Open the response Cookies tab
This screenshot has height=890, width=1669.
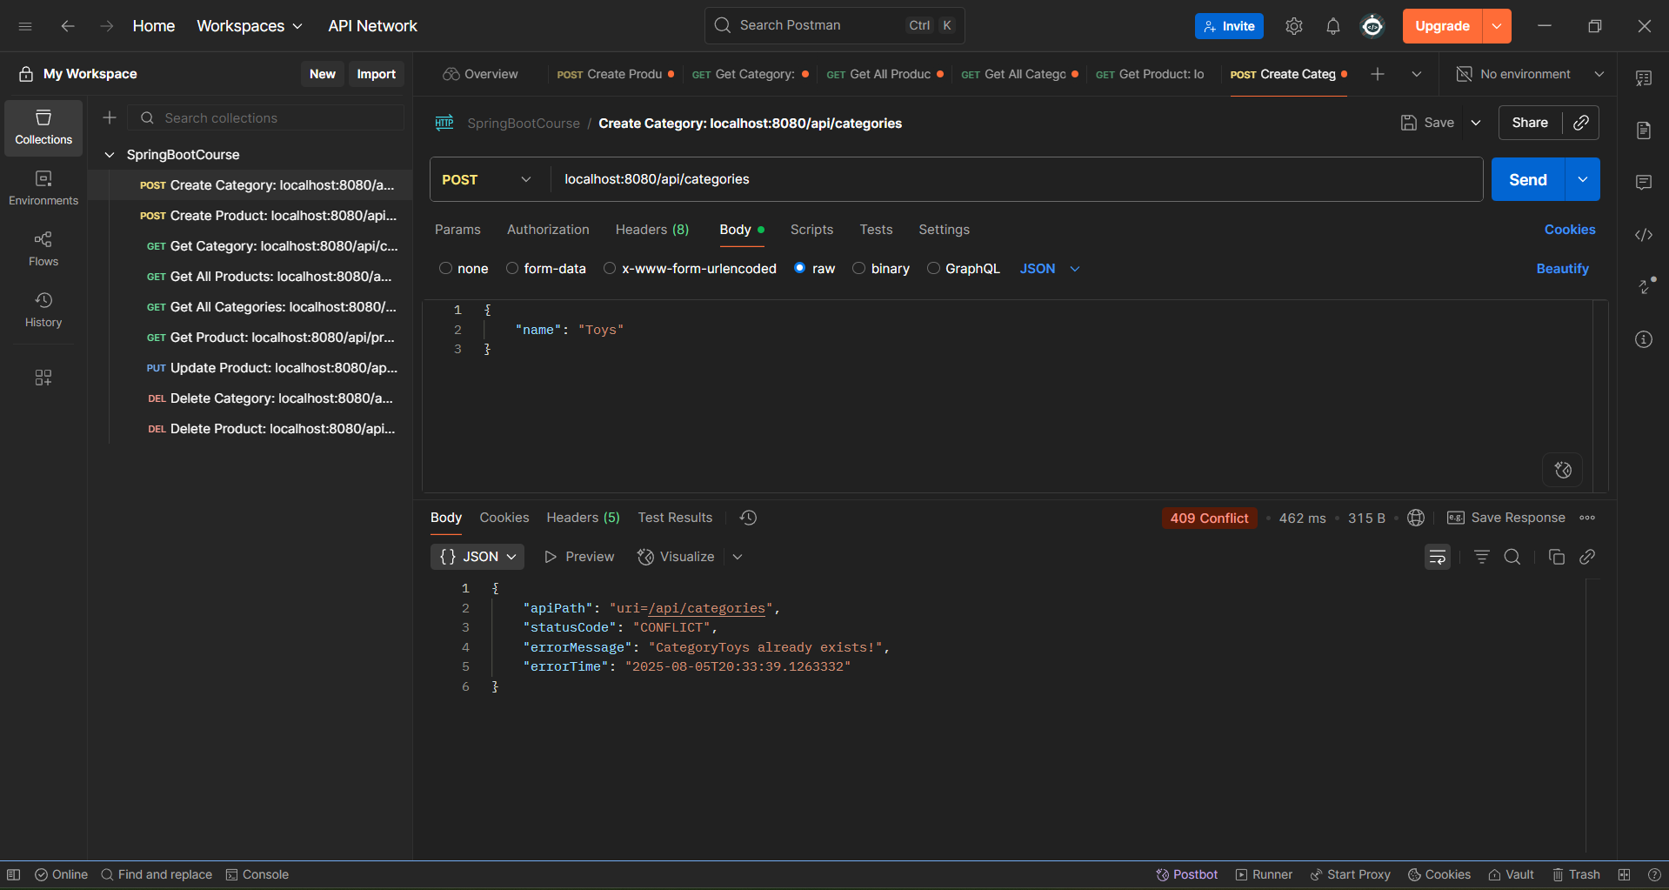(504, 518)
